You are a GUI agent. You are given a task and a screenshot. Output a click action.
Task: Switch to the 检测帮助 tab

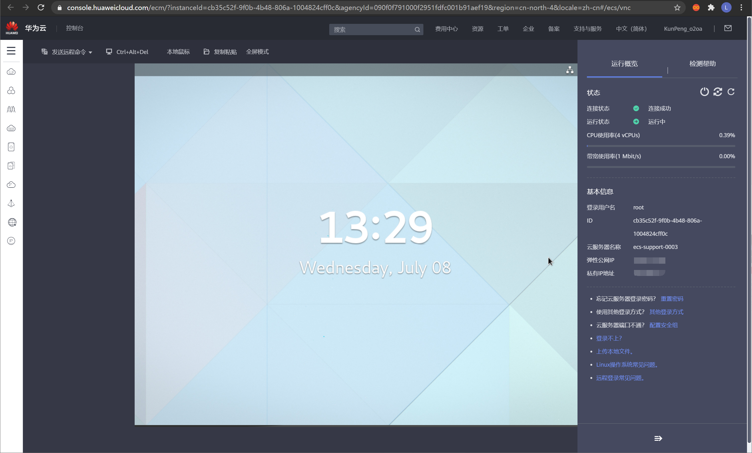pyautogui.click(x=702, y=64)
